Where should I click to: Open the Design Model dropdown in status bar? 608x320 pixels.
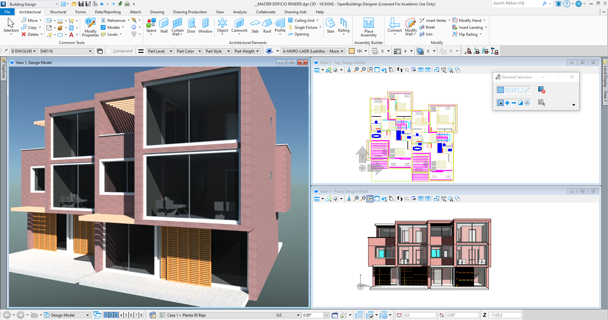tap(88, 315)
